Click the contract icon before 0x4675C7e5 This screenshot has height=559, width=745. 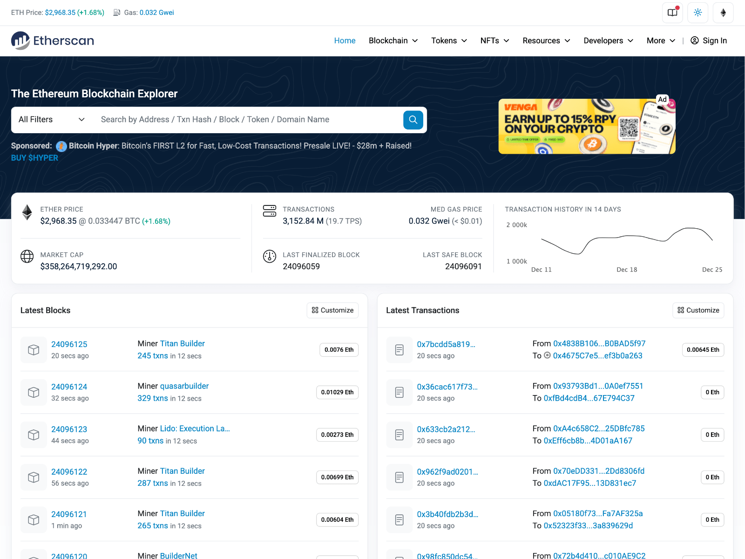tap(548, 355)
